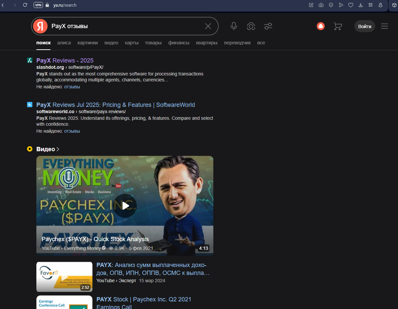Open downloads via the download icon

[x=361, y=5]
